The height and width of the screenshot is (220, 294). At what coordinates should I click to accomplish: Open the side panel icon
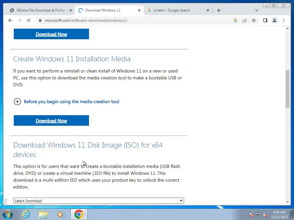[x=265, y=20]
